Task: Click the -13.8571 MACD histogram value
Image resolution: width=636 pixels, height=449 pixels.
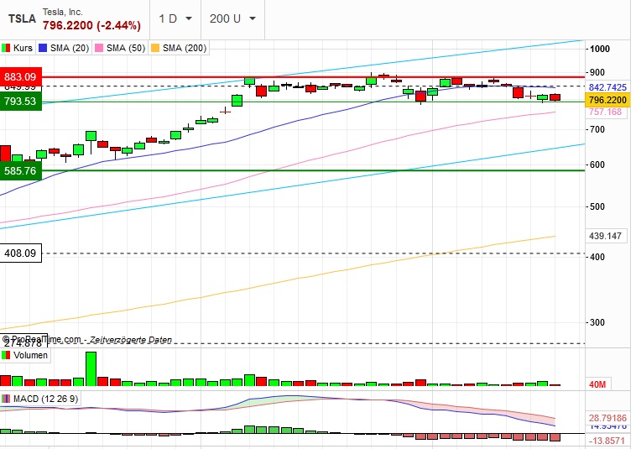Action: click(x=607, y=441)
